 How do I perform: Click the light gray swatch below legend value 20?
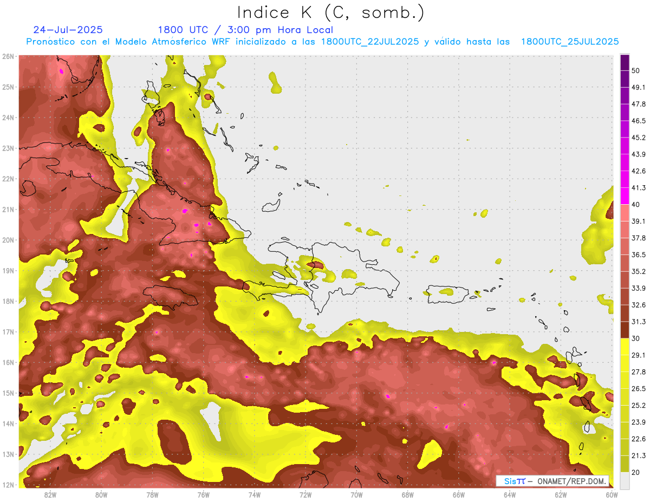(x=625, y=480)
